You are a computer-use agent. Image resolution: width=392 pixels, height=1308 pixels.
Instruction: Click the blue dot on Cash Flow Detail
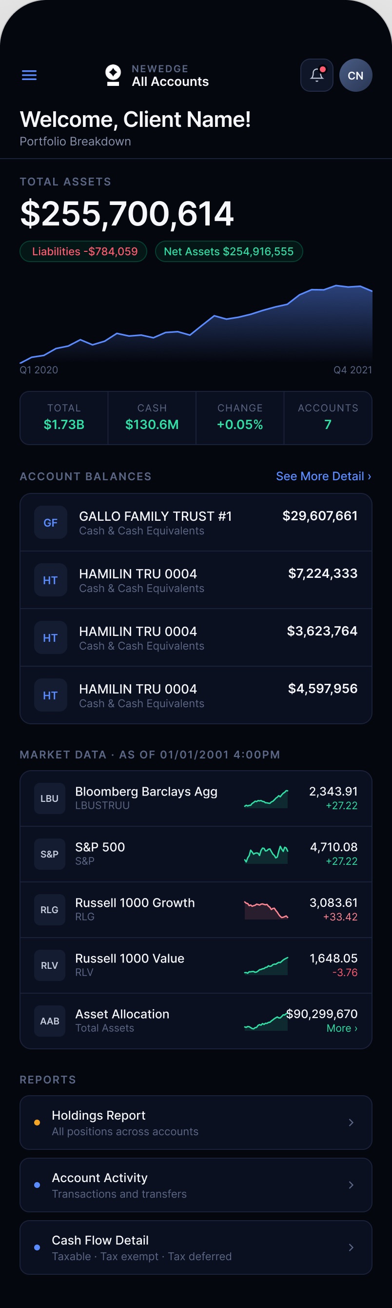(37, 1247)
